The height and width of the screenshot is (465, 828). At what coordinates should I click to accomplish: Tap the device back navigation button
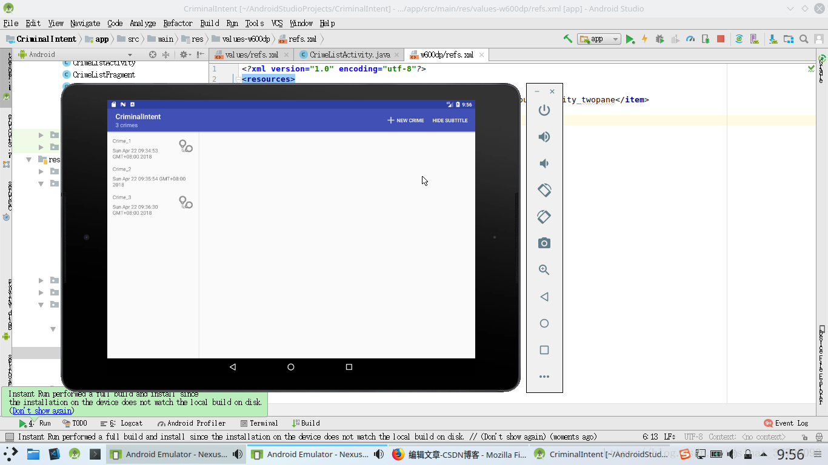pyautogui.click(x=233, y=367)
